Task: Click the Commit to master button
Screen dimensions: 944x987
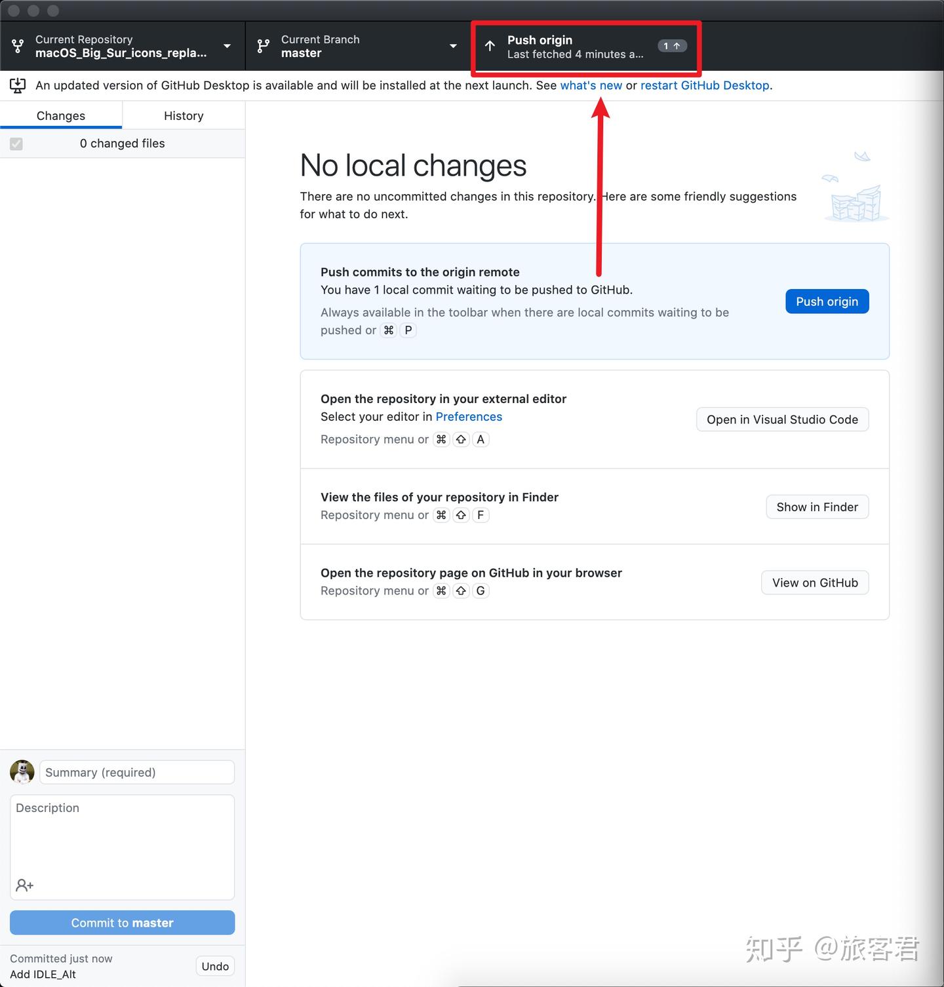Action: (123, 923)
